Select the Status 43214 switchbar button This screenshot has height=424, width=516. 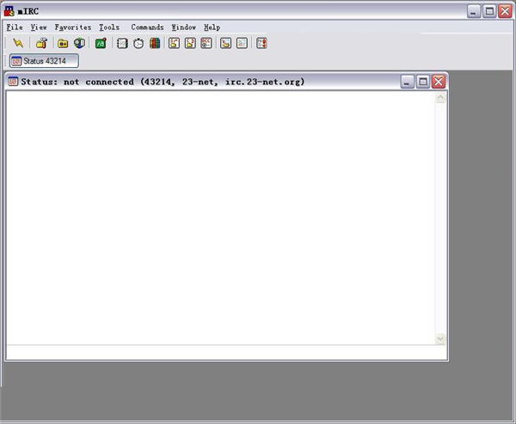click(44, 61)
